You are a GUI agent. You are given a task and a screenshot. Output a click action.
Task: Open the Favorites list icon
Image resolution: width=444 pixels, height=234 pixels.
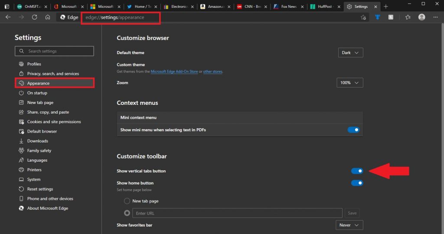408,17
